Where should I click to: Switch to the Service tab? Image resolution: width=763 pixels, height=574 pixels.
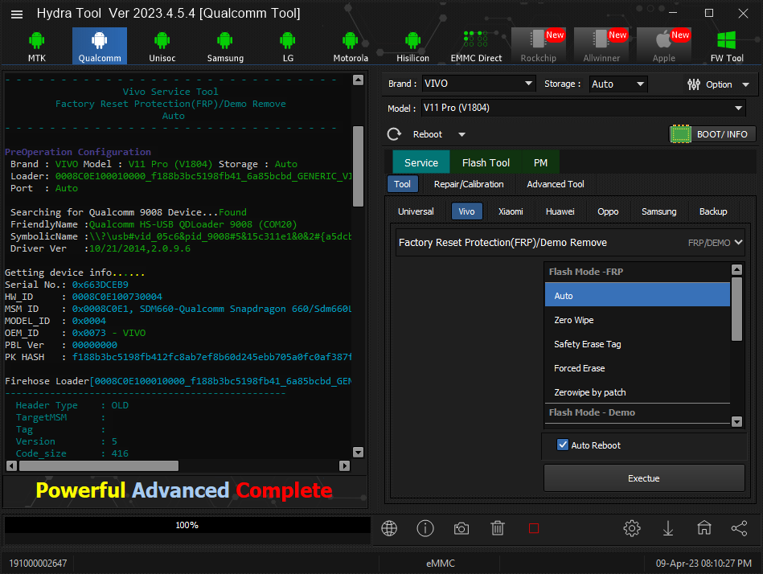click(x=421, y=162)
